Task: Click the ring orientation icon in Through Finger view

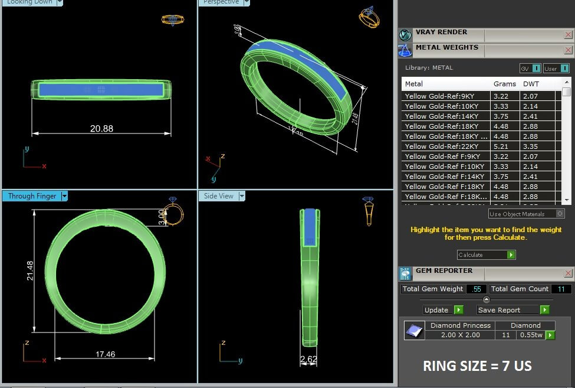Action: tap(173, 211)
